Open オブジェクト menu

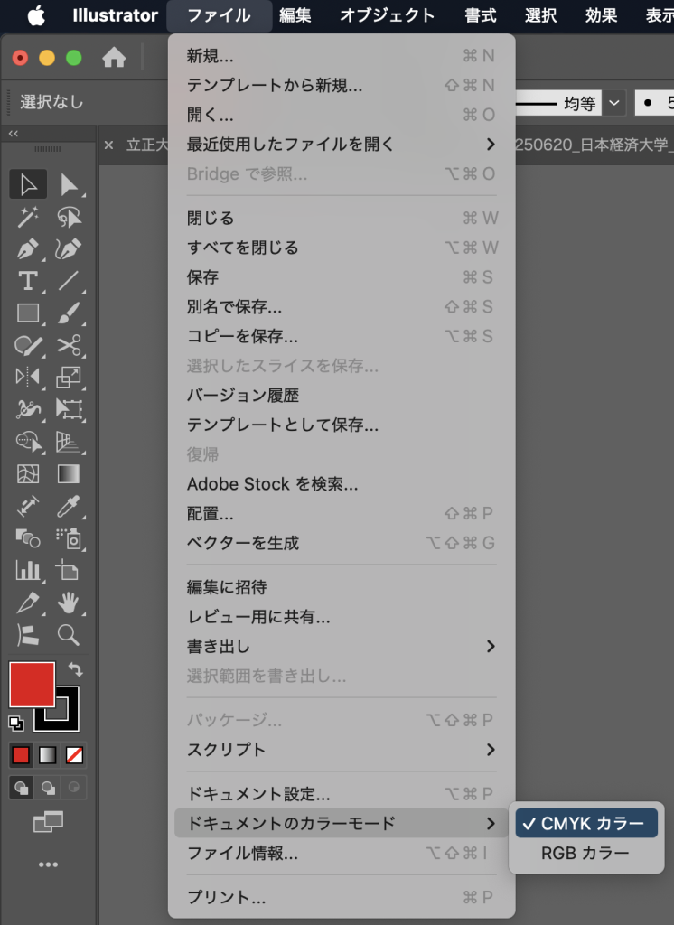(x=387, y=15)
